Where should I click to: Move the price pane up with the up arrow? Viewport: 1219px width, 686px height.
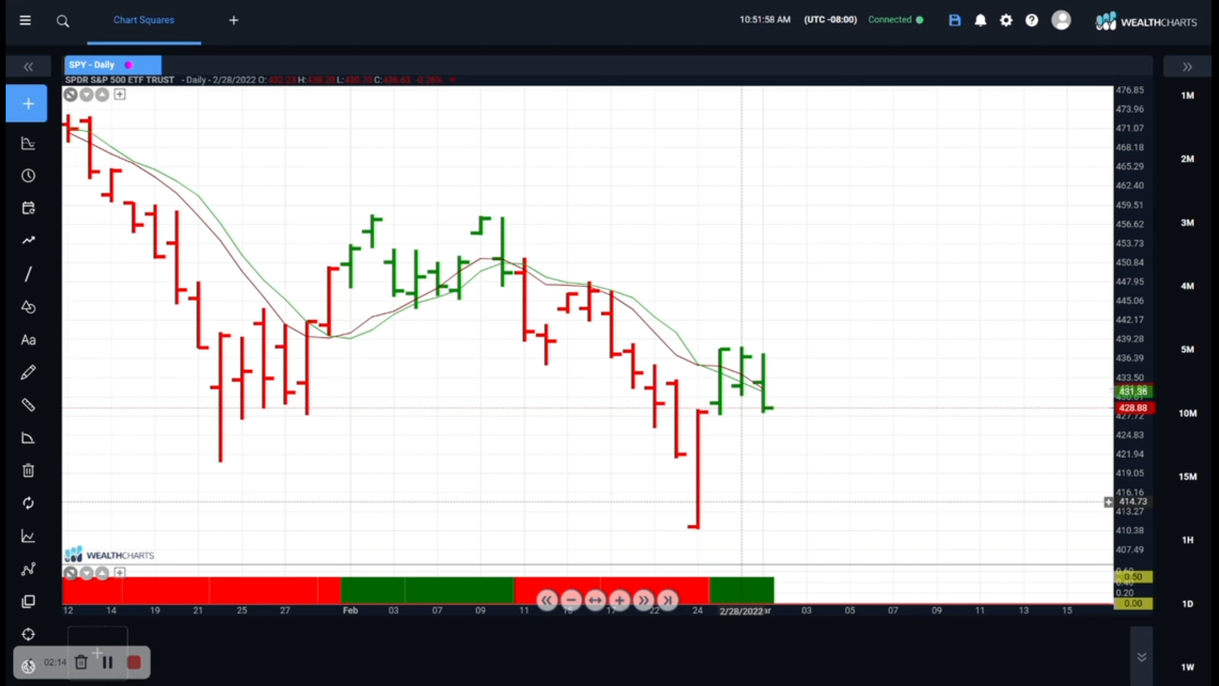(x=102, y=95)
